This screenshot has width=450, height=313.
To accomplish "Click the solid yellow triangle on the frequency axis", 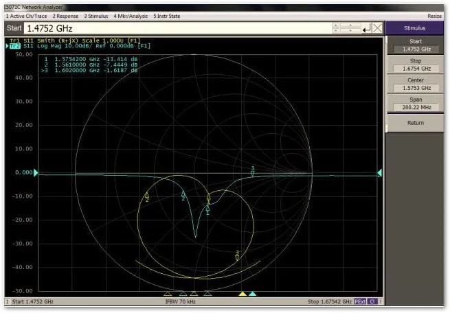I will coord(243,294).
